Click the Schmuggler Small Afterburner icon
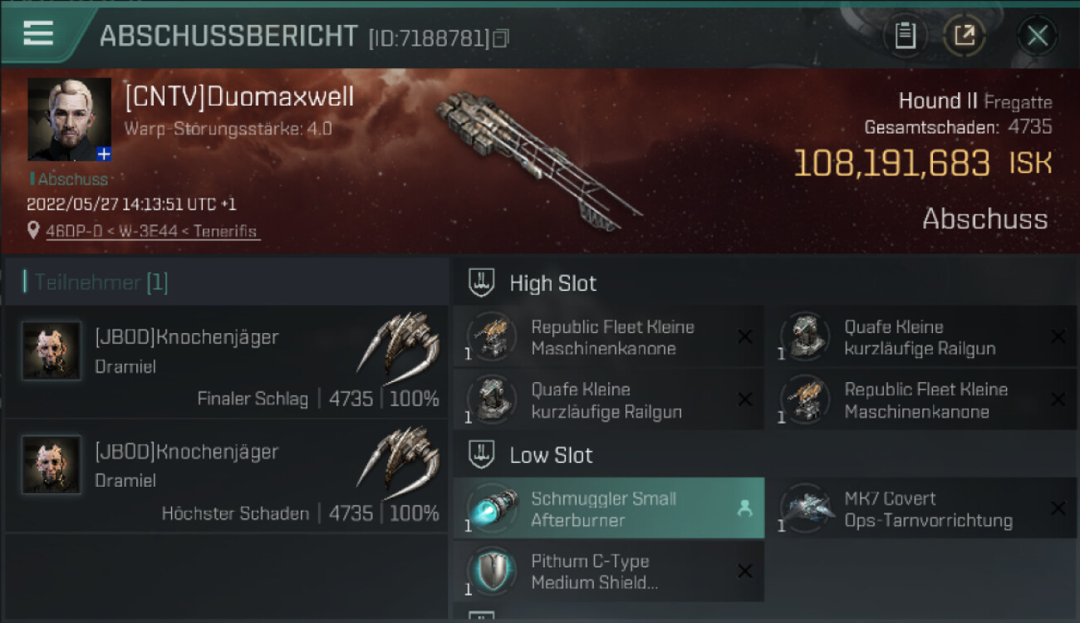 point(490,508)
